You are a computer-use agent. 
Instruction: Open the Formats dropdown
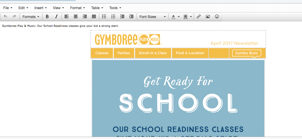31,17
